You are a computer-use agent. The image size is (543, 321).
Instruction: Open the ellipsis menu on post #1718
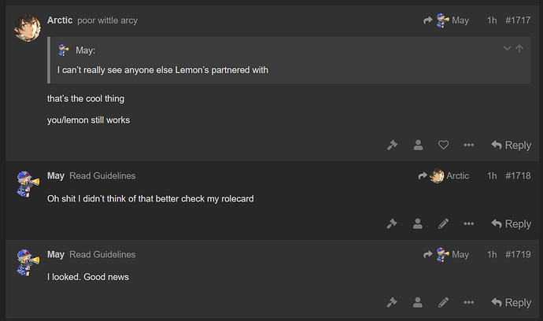(469, 223)
